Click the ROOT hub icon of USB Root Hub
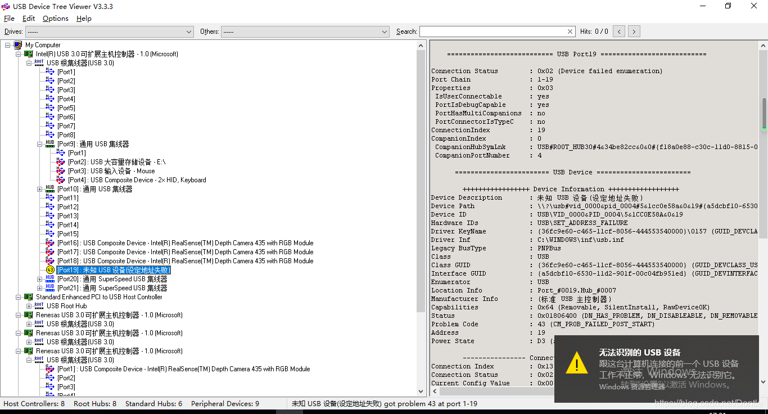This screenshot has width=768, height=414. point(39,306)
